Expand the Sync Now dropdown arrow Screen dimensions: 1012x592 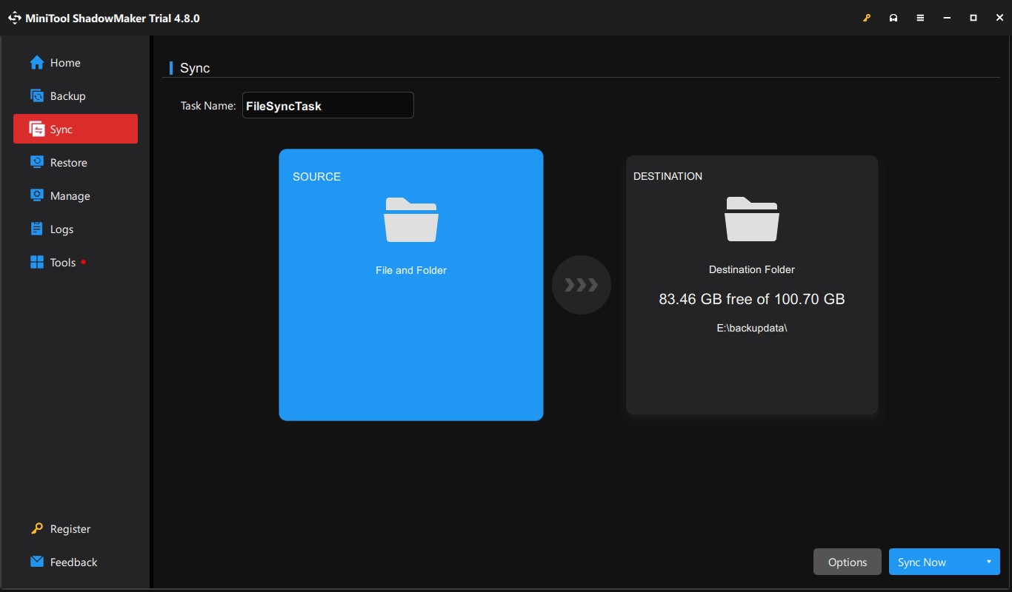coord(989,562)
